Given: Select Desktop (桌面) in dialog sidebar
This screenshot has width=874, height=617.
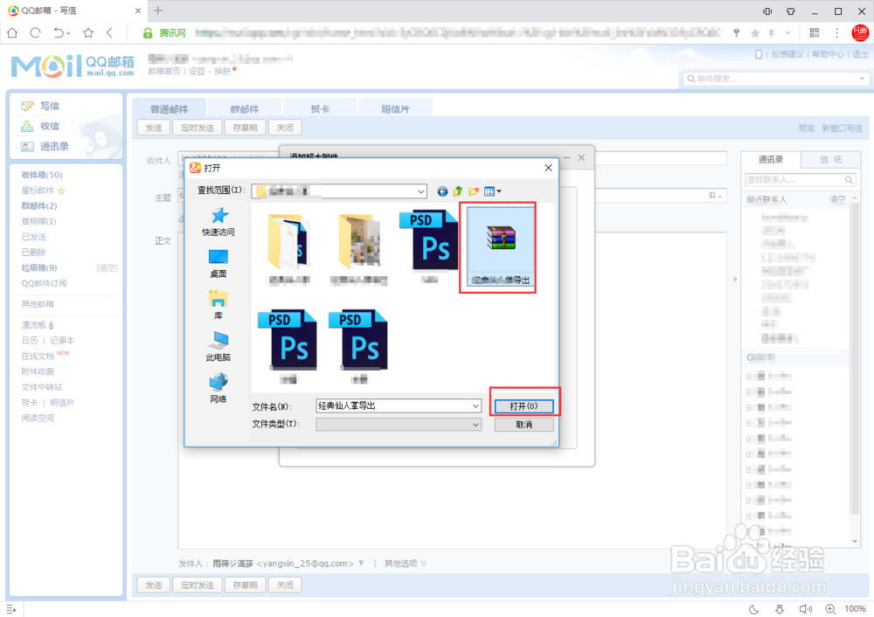Looking at the screenshot, I should point(218,264).
